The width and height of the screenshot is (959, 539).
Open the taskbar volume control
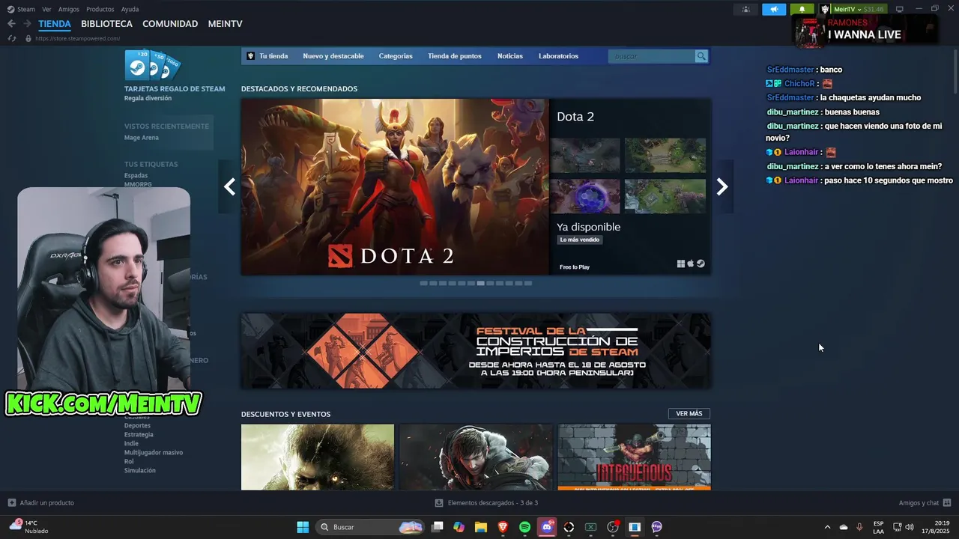tap(910, 527)
